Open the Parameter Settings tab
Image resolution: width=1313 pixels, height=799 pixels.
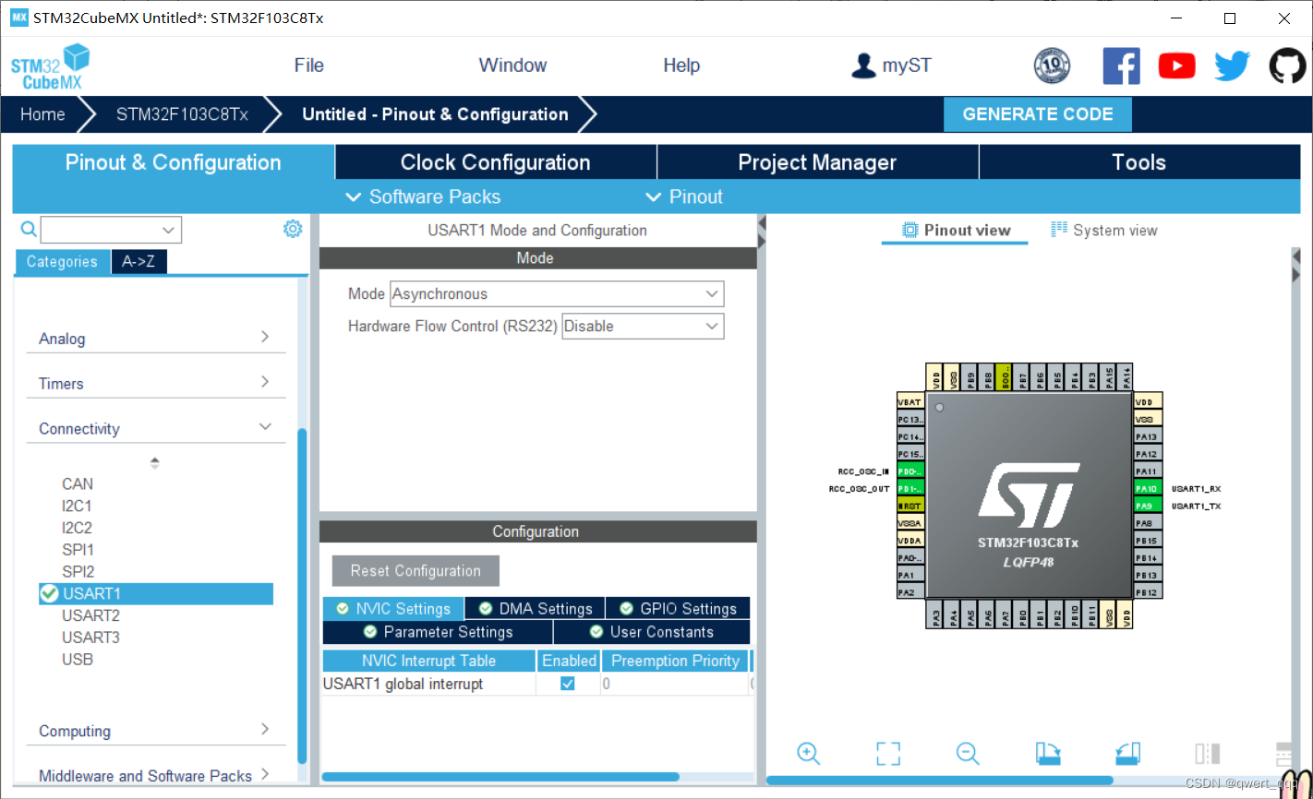tap(438, 632)
